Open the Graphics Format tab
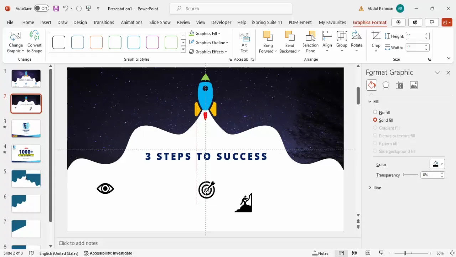 point(369,22)
